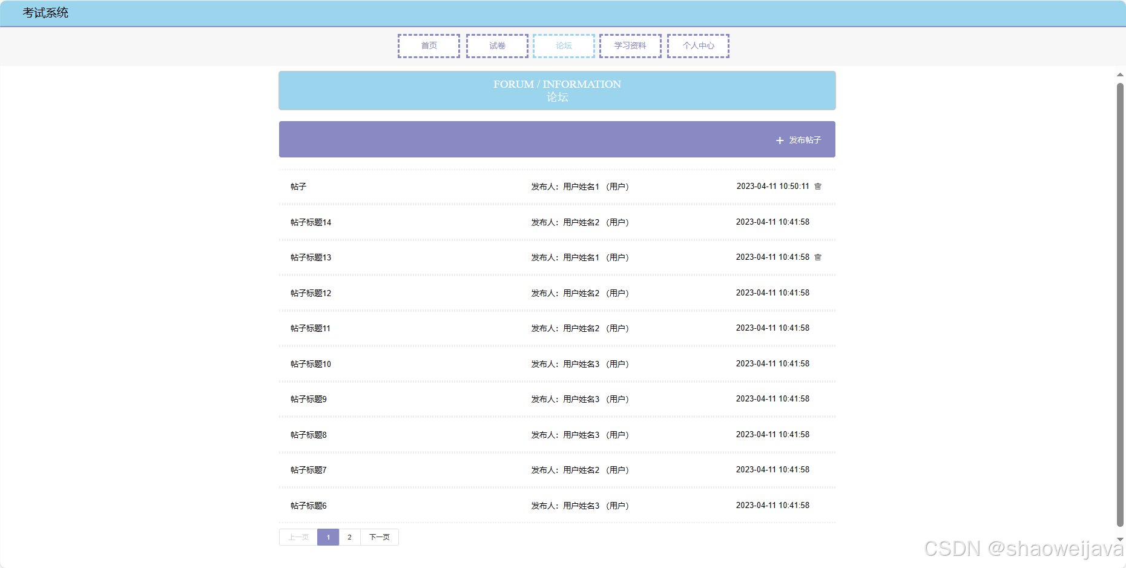Viewport: 1126px width, 568px height.
Task: Select page 1 in the pagination bar
Action: coord(328,537)
